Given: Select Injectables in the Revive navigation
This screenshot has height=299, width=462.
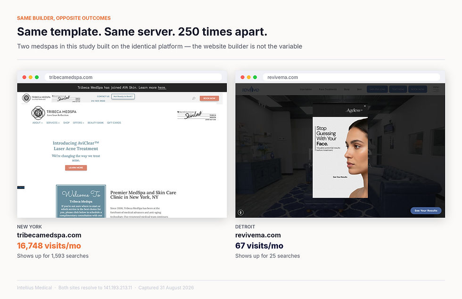Looking at the screenshot, I should coord(306,89).
